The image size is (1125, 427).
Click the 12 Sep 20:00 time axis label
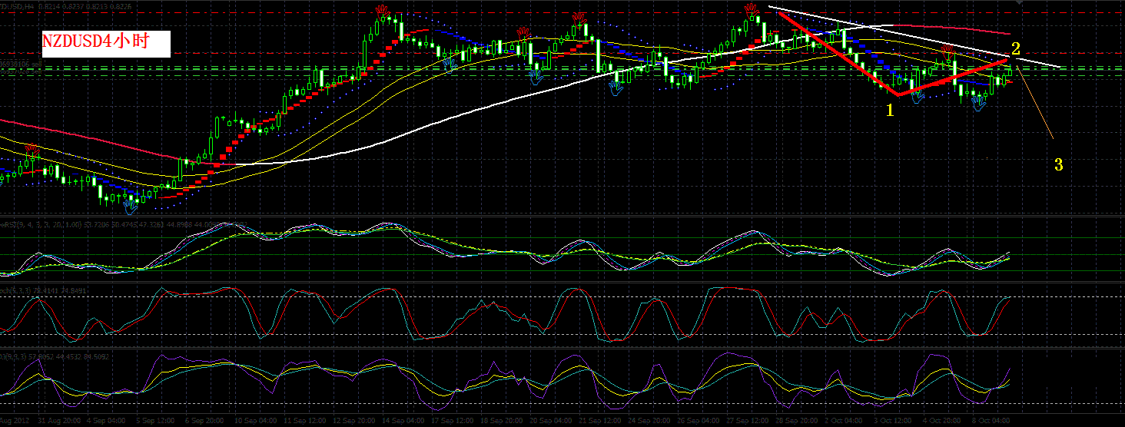click(x=353, y=420)
